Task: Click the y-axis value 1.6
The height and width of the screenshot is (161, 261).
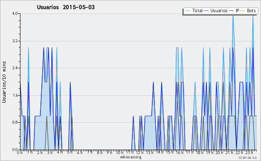Action: [15, 95]
